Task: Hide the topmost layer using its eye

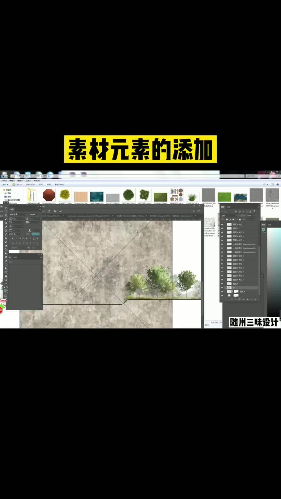Action: pos(222,224)
